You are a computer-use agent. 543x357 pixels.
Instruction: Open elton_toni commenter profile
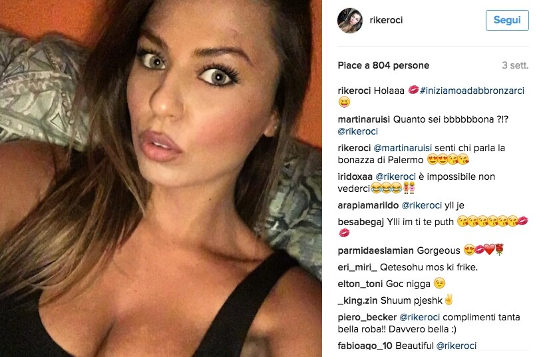coord(360,284)
